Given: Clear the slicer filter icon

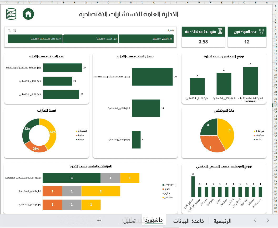Looking at the screenshot, I should pyautogui.click(x=9, y=31).
